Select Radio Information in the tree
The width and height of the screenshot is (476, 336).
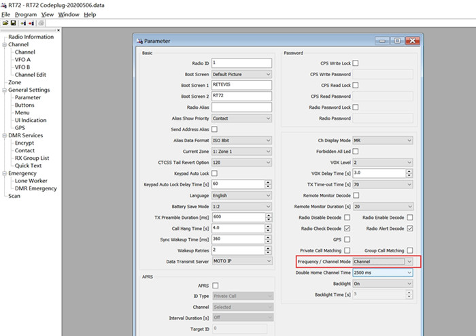[31, 37]
